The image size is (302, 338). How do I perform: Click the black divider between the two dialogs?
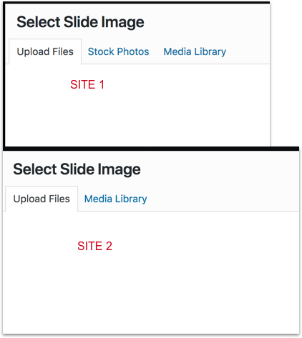151,149
